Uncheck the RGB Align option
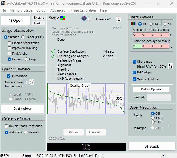 (135, 72)
